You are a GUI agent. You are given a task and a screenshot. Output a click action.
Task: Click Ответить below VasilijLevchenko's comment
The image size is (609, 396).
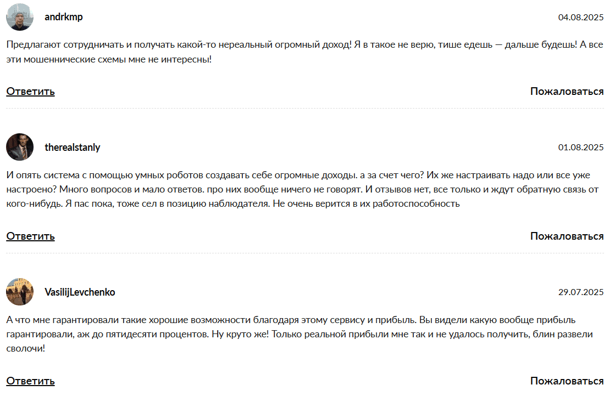click(30, 381)
